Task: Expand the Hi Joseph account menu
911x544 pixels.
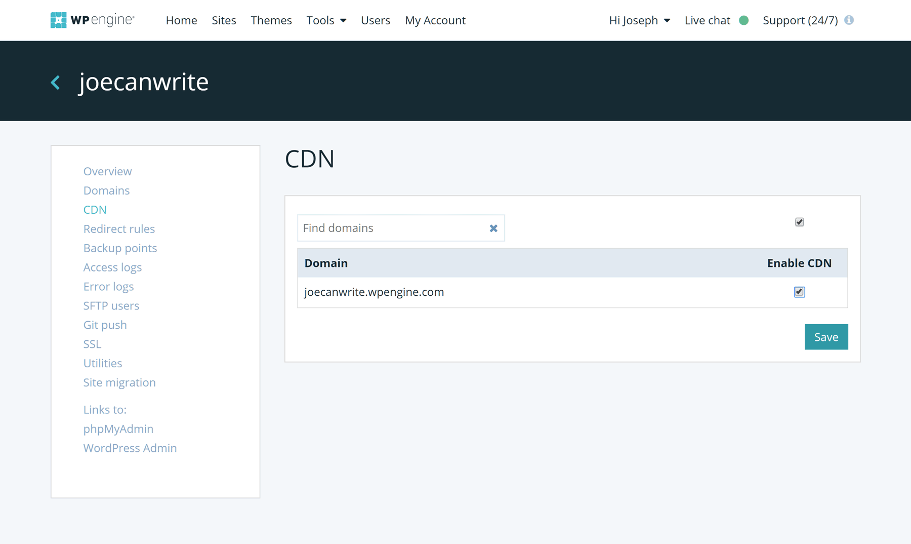Action: coord(640,20)
